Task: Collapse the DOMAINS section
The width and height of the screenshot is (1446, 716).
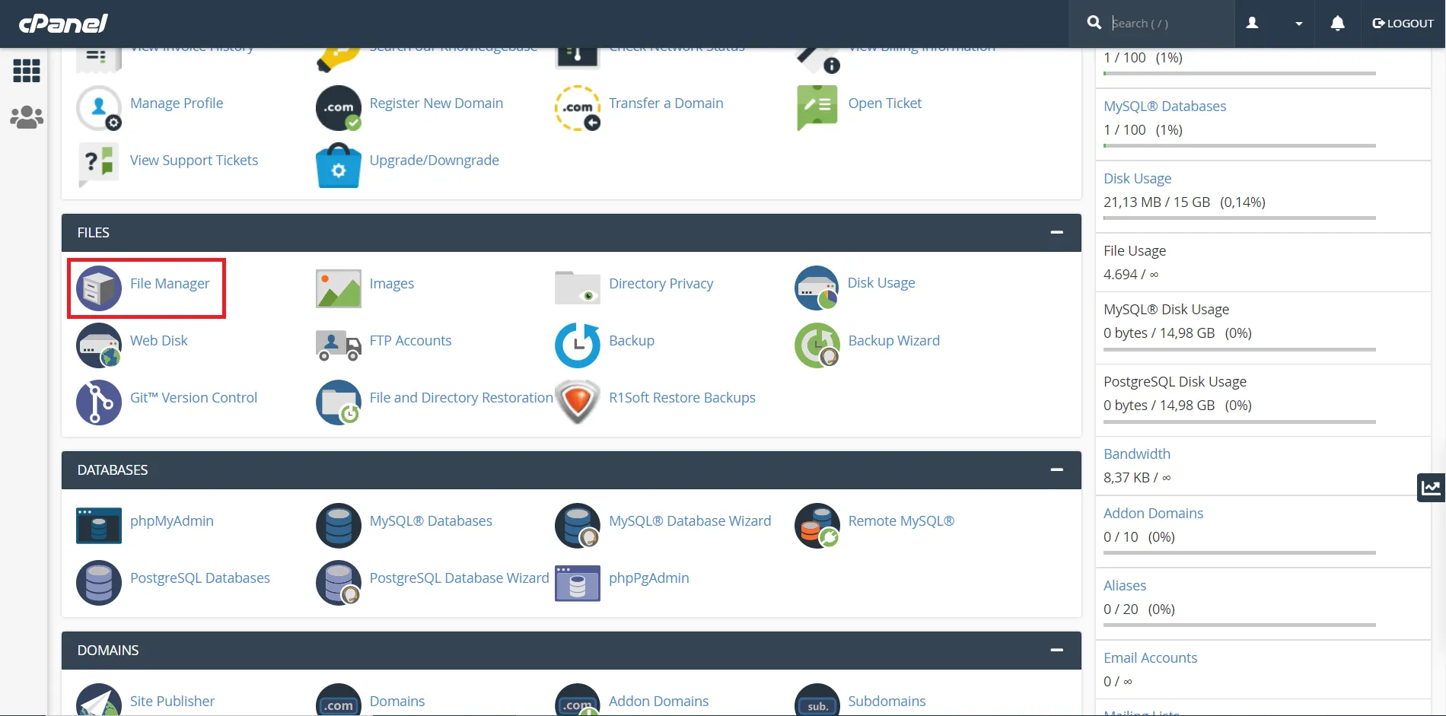Action: point(1056,650)
